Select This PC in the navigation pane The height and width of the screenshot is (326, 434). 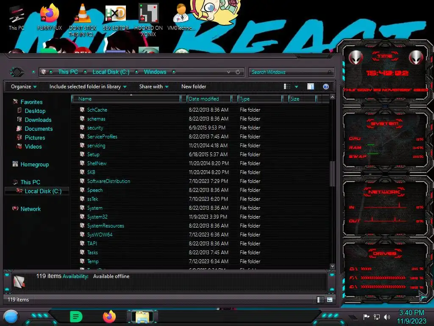click(30, 182)
